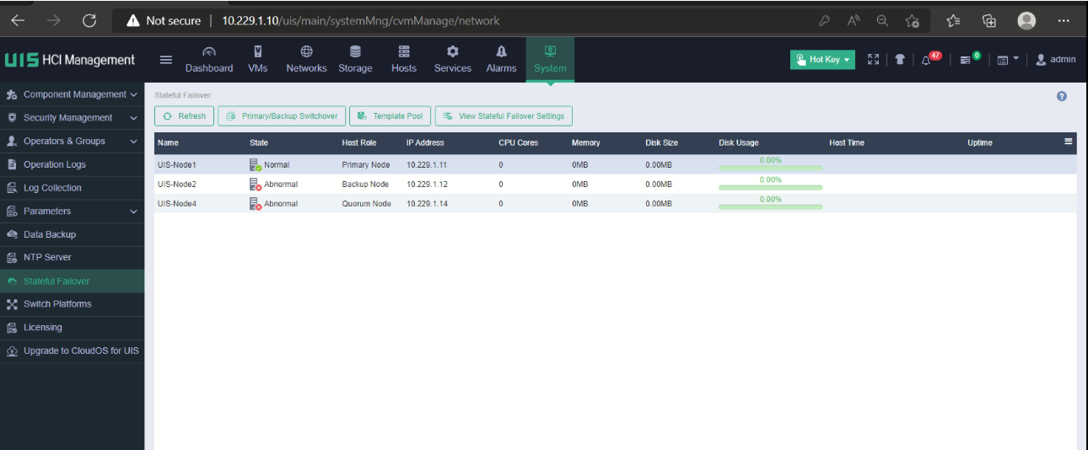Click the browser back arrow
The width and height of the screenshot is (1088, 450).
(19, 20)
